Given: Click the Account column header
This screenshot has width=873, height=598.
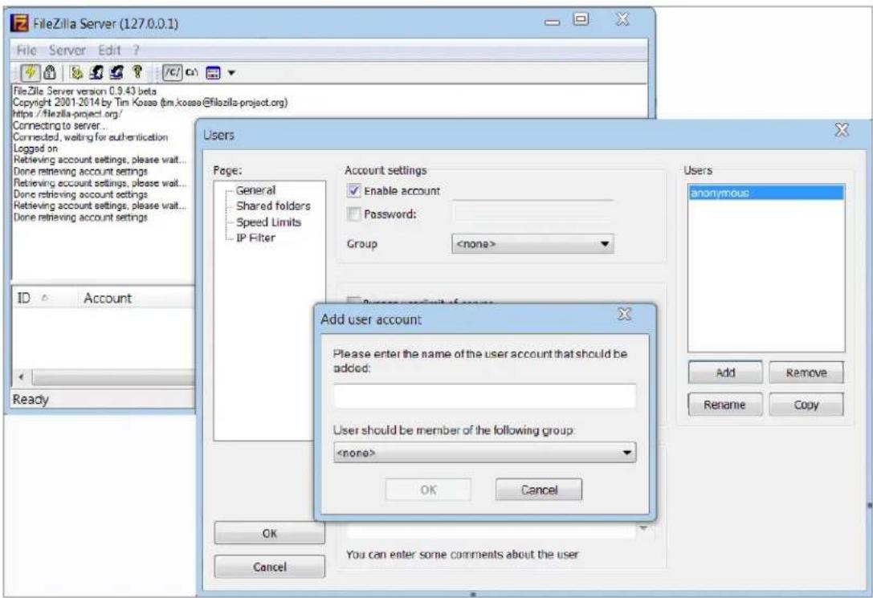Looking at the screenshot, I should (x=108, y=298).
